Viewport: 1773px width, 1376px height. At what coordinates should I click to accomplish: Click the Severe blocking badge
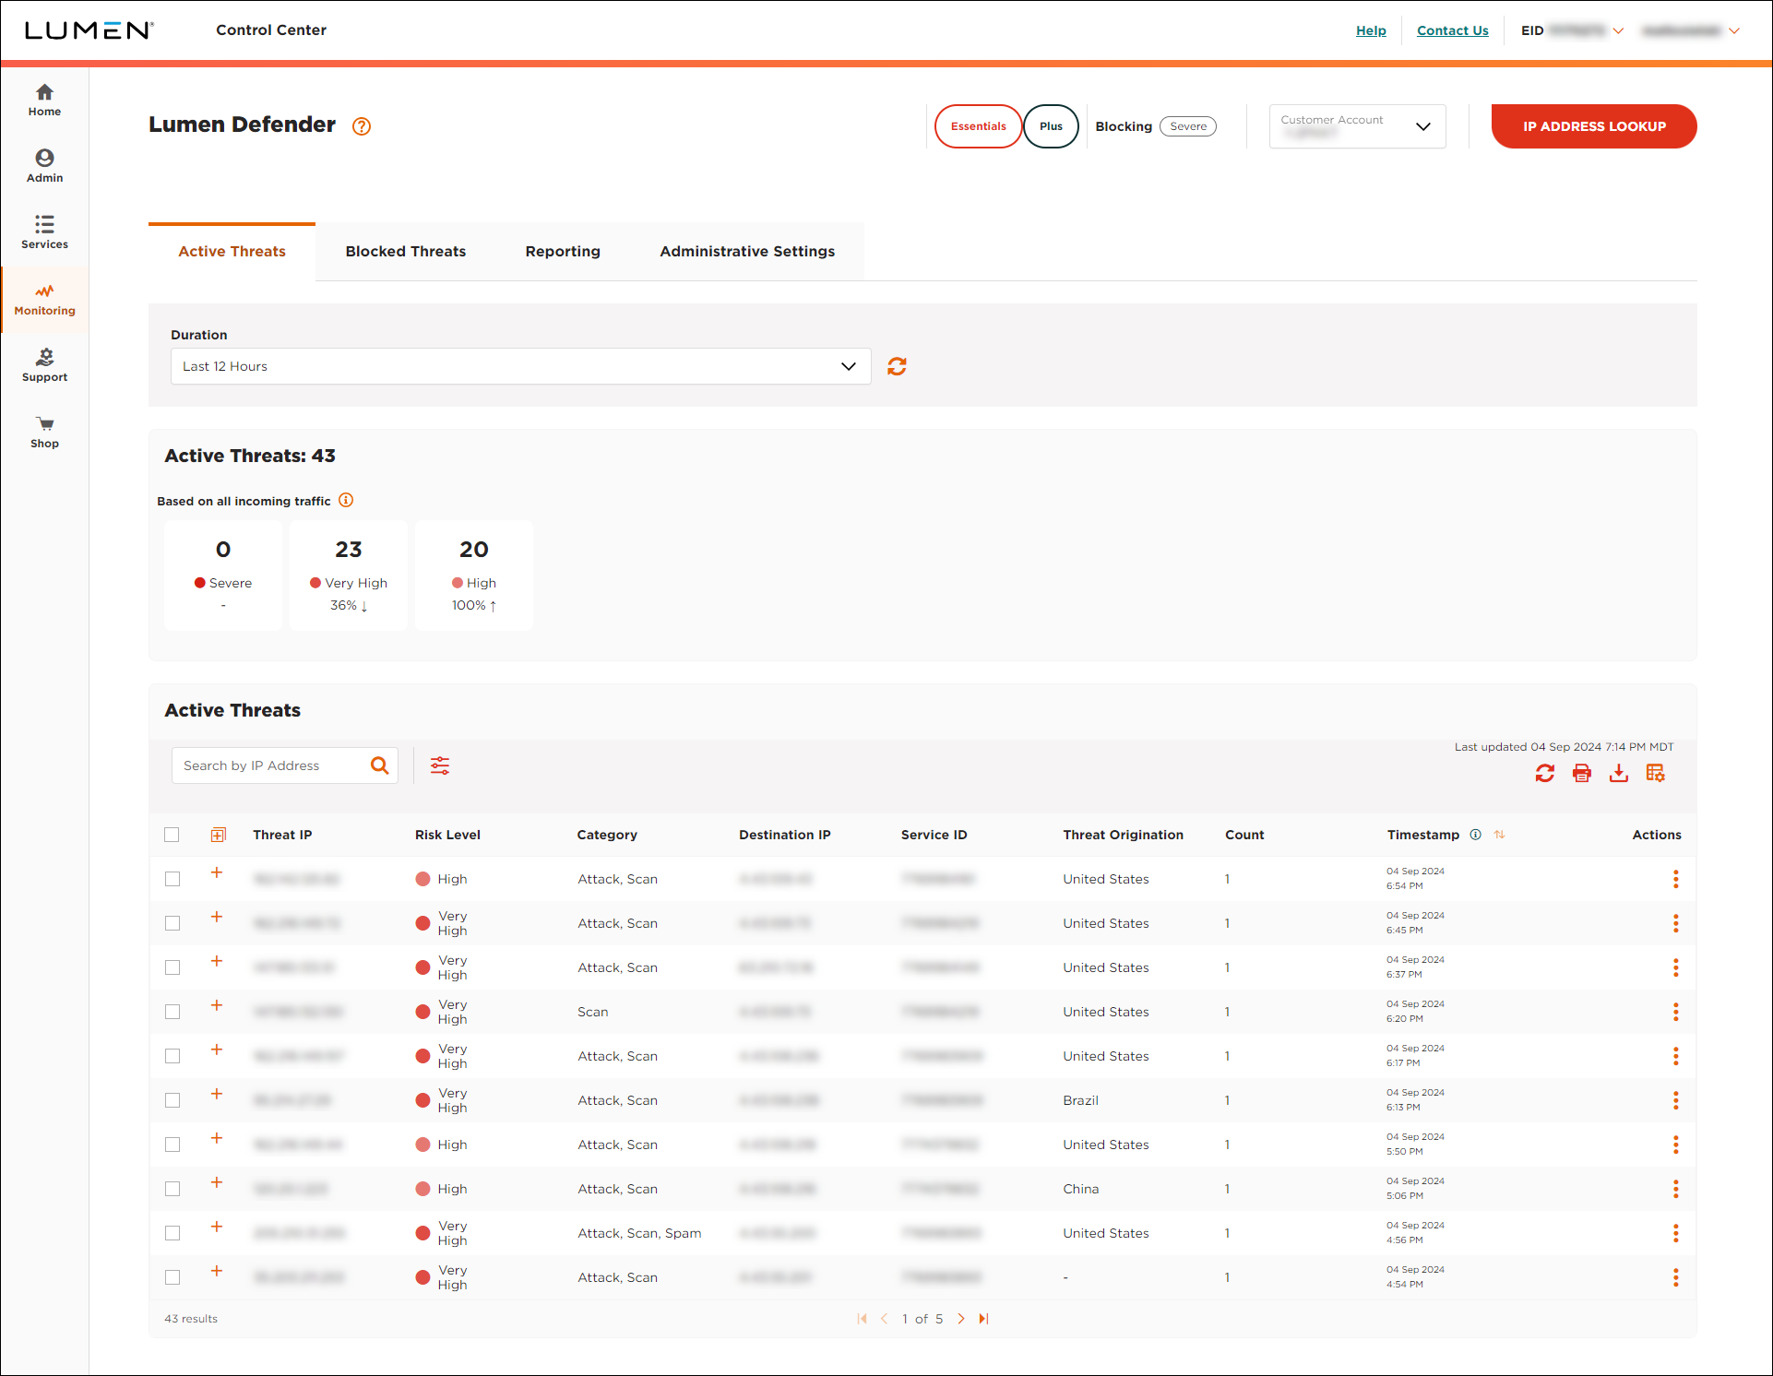point(1188,126)
